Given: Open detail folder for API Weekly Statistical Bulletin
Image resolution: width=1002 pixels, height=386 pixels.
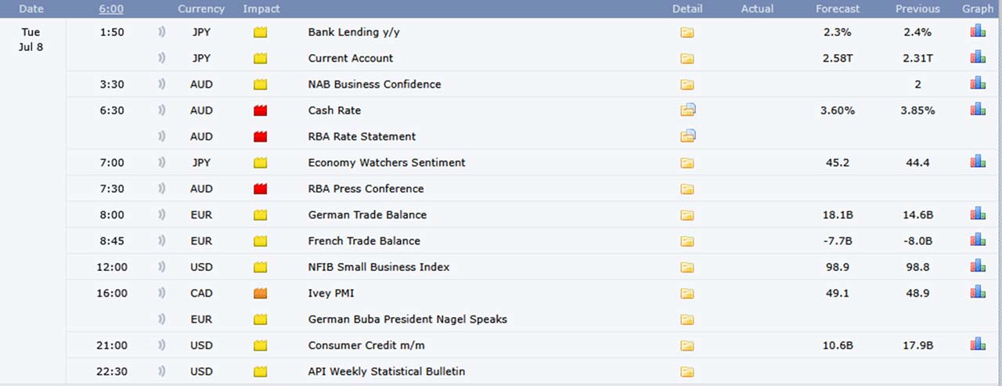Looking at the screenshot, I should (x=687, y=372).
